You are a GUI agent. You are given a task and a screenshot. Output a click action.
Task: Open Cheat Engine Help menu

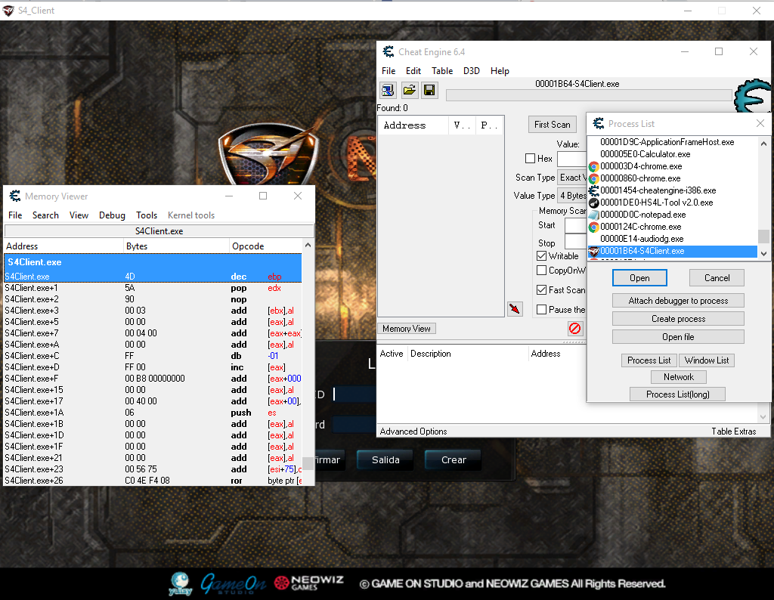[500, 70]
